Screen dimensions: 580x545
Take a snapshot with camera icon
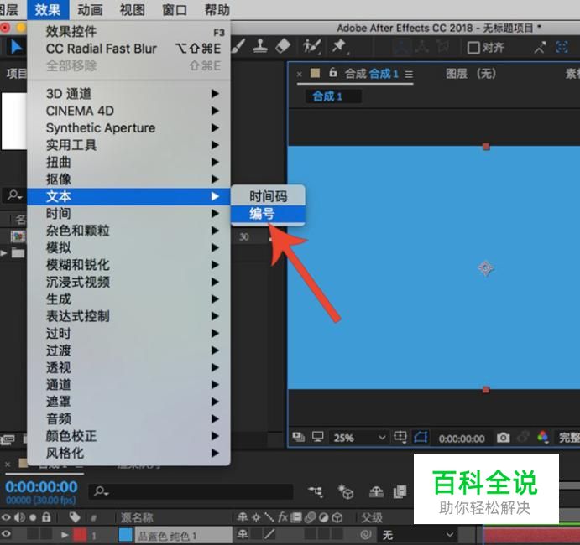[503, 438]
